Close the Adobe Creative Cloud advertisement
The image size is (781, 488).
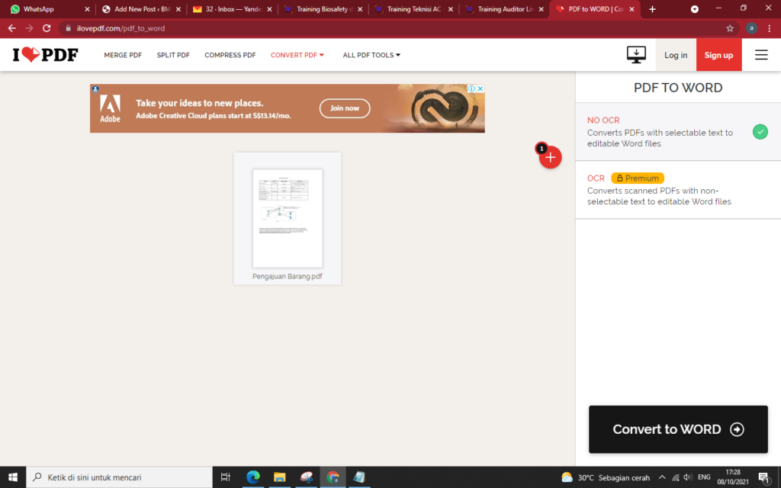click(480, 88)
